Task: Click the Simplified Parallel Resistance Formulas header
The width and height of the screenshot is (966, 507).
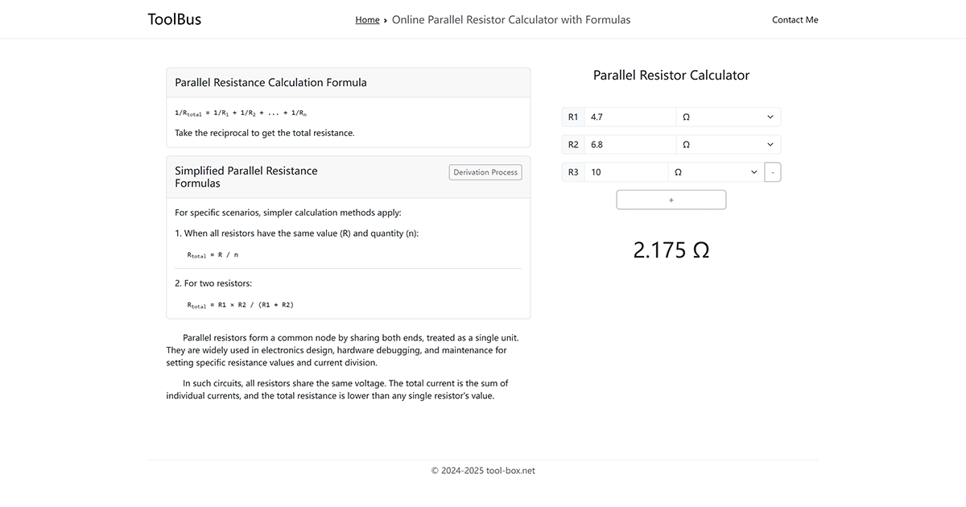Action: pyautogui.click(x=246, y=176)
